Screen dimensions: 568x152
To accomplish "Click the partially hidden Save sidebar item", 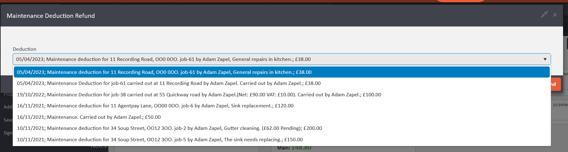I will click(8, 120).
